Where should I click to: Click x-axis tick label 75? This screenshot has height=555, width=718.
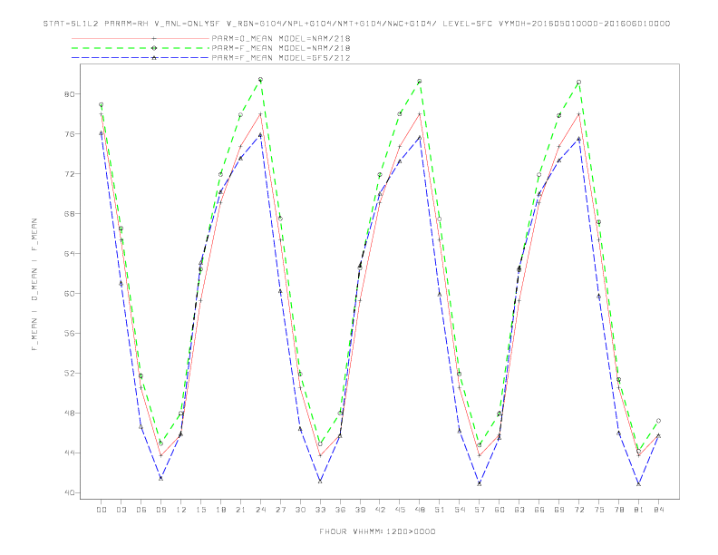pos(599,510)
